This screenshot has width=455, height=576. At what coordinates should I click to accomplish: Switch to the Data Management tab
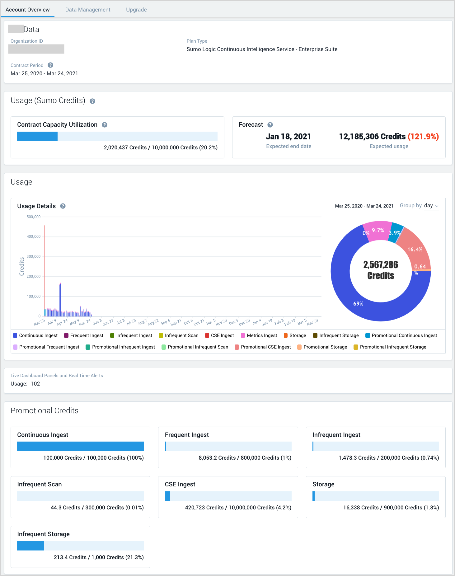coord(88,10)
